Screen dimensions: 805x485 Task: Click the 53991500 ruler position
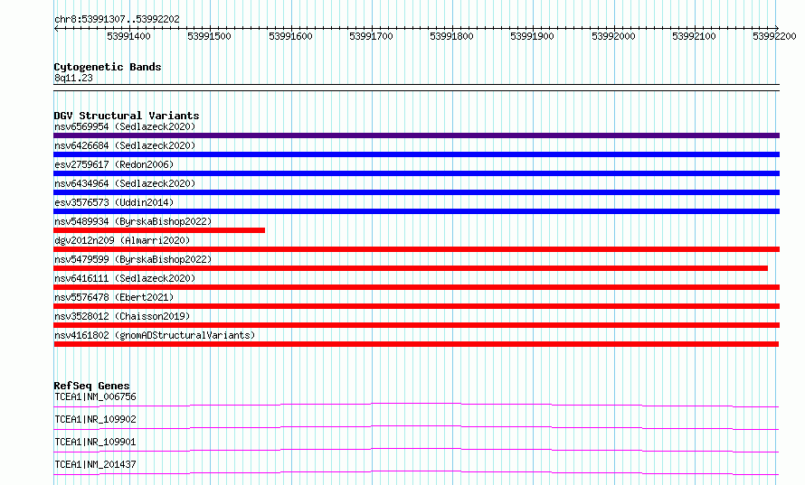pyautogui.click(x=210, y=36)
